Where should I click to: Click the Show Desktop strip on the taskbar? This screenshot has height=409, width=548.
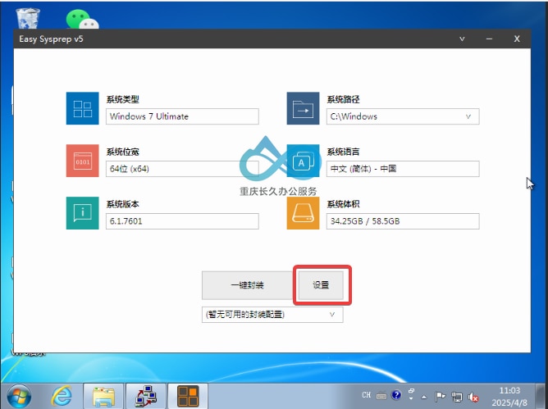pyautogui.click(x=542, y=397)
